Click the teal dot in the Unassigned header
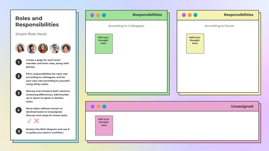The width and height of the screenshot is (269, 151). 104,107
